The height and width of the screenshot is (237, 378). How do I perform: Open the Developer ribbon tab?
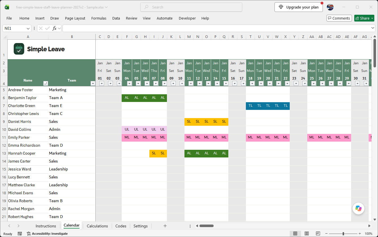tap(187, 18)
